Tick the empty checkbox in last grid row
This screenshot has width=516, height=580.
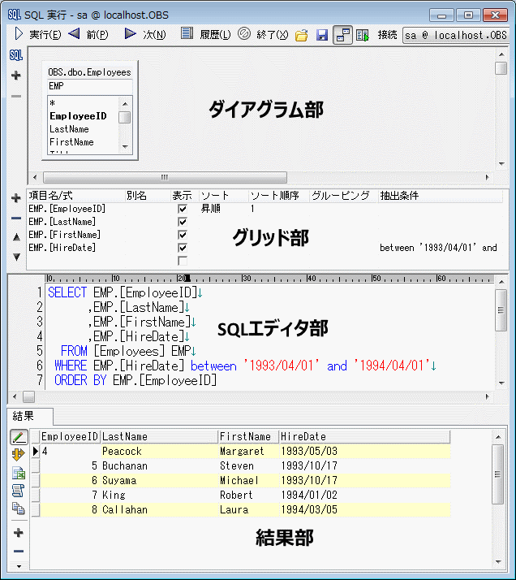click(183, 261)
